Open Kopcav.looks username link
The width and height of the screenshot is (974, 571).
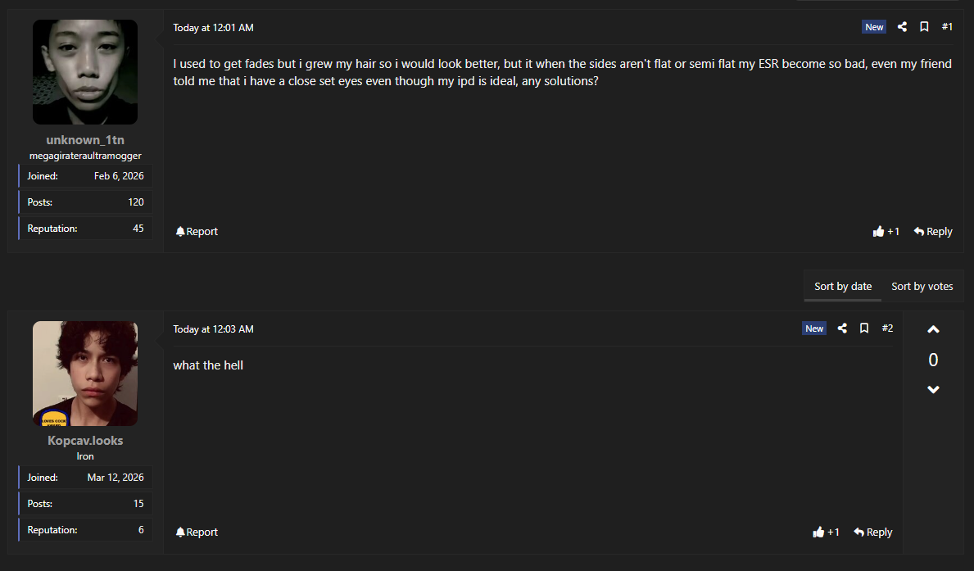click(85, 441)
